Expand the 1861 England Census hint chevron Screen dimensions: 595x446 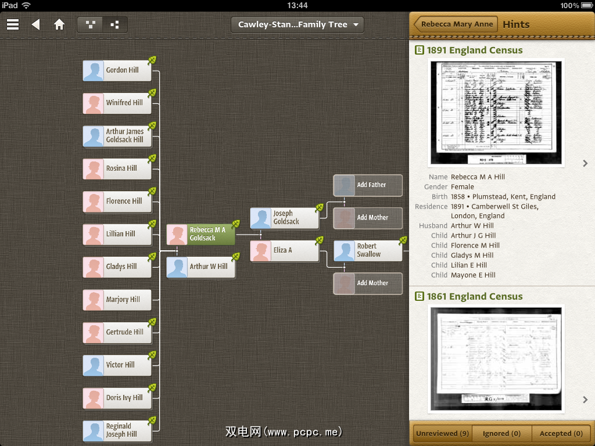tap(585, 400)
